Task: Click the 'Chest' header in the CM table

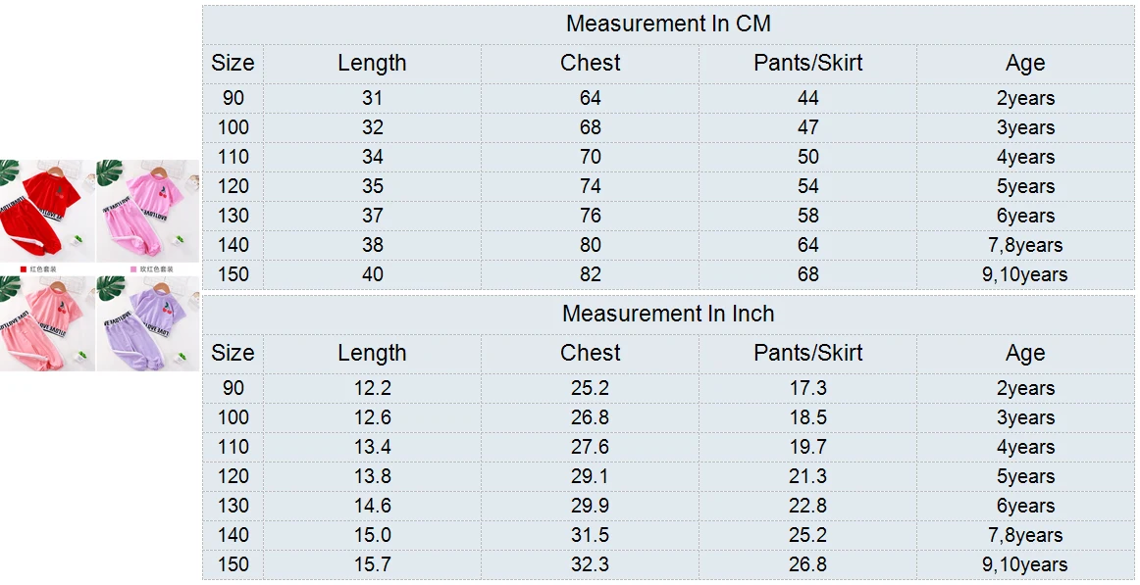Action: (590, 63)
